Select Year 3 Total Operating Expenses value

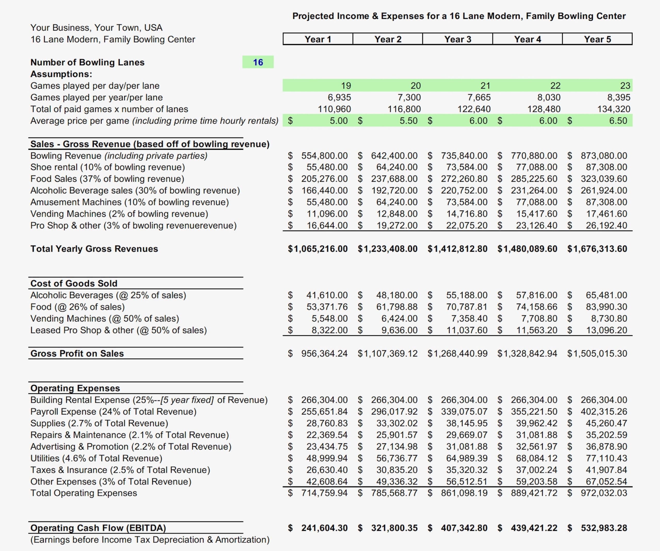[x=458, y=493]
